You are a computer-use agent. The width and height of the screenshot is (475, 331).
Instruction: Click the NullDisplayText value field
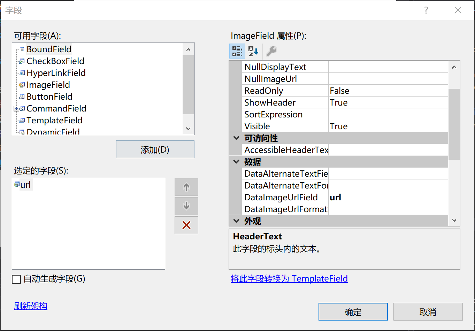388,67
